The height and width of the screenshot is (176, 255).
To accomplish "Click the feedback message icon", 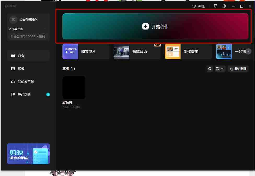I will point(216,6).
